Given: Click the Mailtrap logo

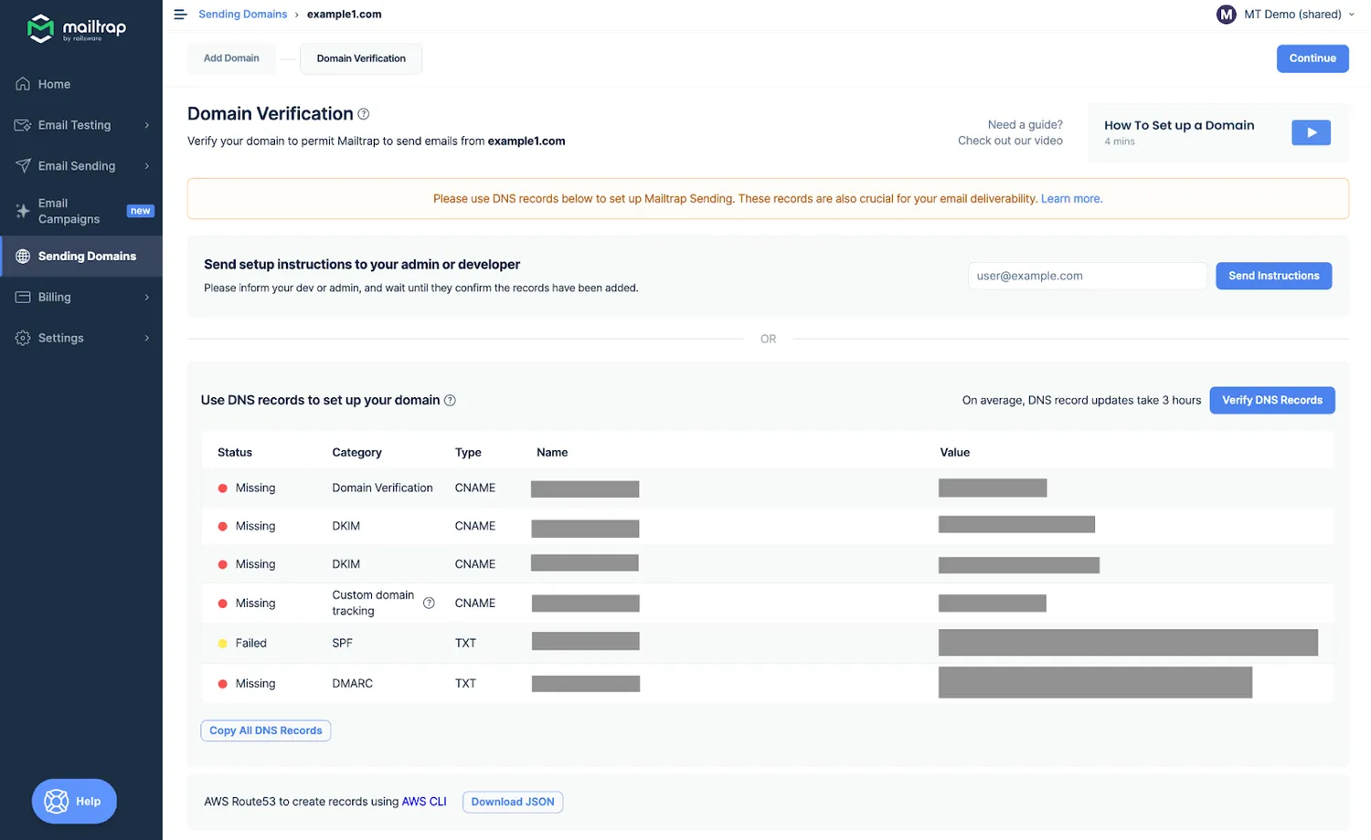Looking at the screenshot, I should click(x=77, y=28).
